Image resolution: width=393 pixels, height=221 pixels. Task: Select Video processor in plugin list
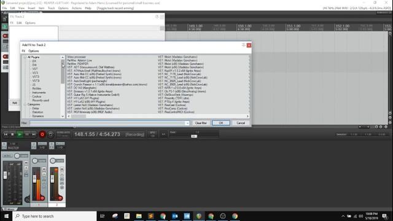76,57
